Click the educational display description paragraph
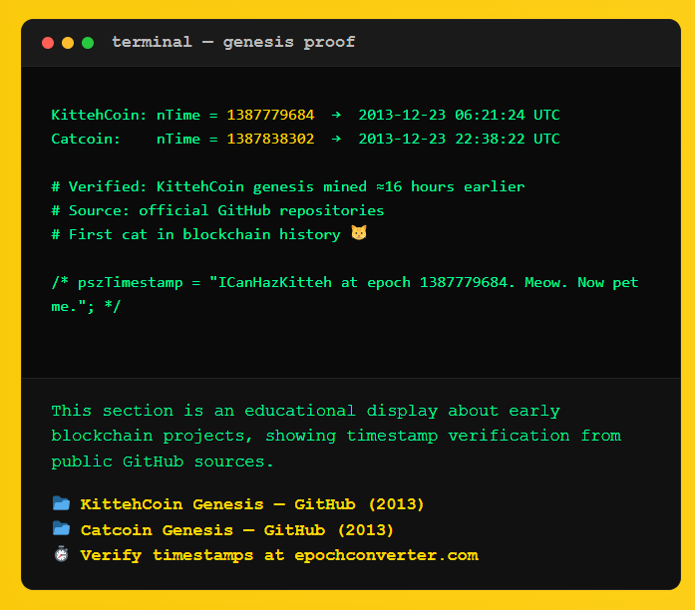This screenshot has width=695, height=610. coord(336,437)
